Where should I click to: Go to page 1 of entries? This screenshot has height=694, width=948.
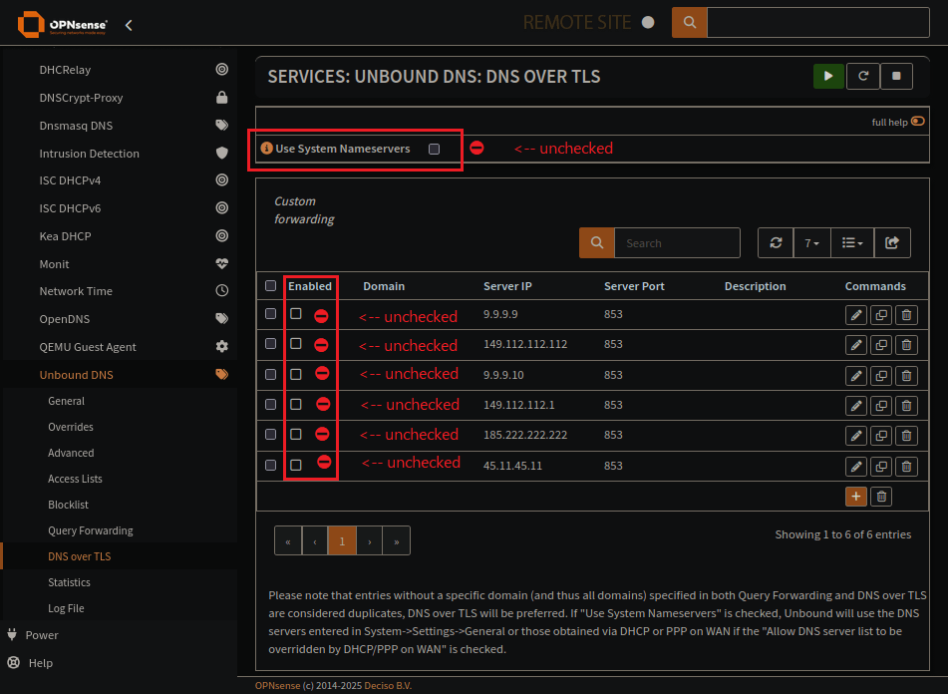pyautogui.click(x=342, y=541)
